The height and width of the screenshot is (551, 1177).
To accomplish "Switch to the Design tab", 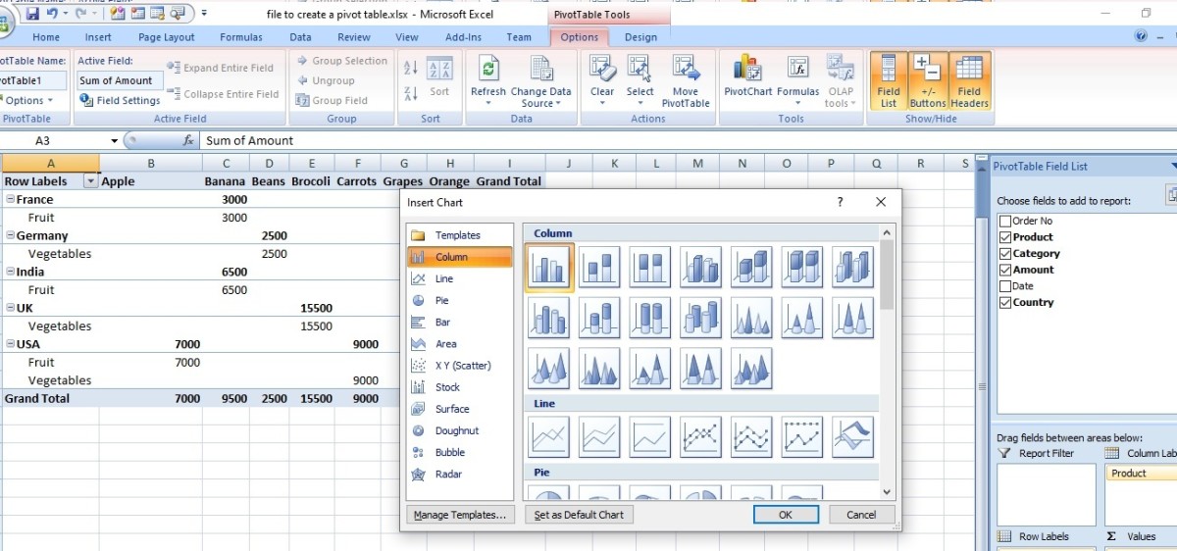I will coord(640,37).
